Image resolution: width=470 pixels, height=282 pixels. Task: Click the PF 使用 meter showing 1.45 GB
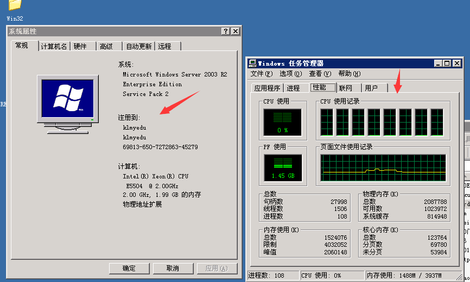coord(282,168)
